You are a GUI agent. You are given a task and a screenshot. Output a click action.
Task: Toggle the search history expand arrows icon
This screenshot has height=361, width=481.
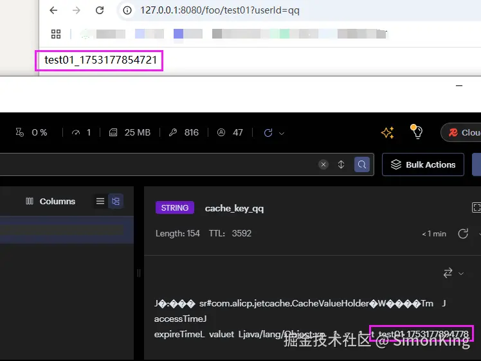341,164
